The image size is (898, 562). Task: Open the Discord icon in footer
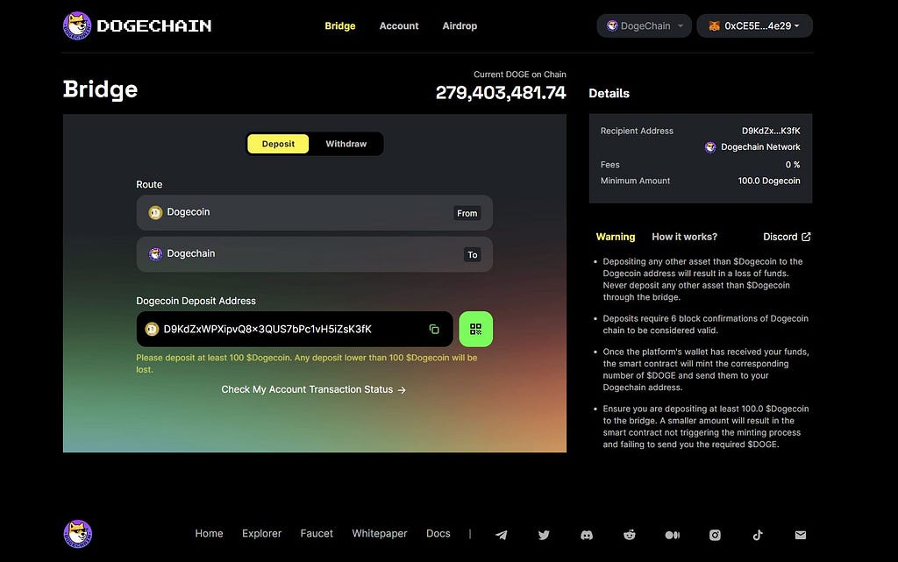(587, 535)
